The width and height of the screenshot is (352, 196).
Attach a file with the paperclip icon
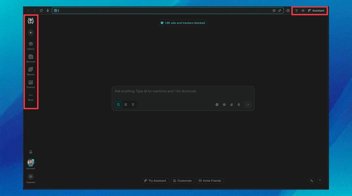[x=231, y=104]
